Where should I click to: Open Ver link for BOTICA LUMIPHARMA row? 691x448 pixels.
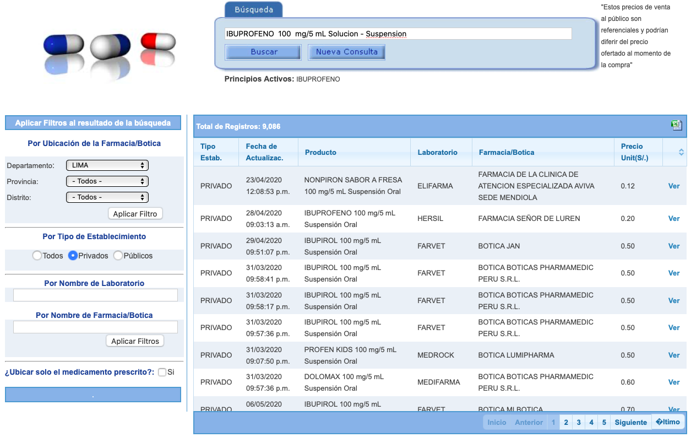pos(674,355)
